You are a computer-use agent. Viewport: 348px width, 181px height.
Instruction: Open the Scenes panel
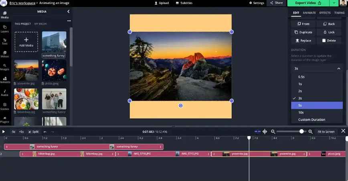[4, 106]
